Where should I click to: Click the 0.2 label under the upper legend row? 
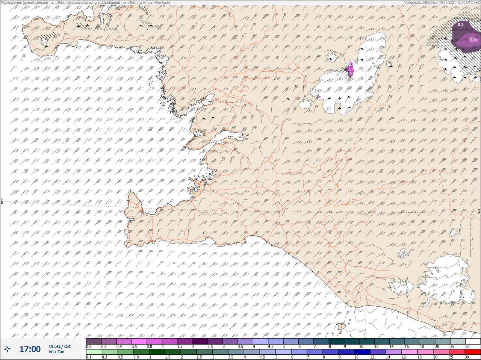89,346
